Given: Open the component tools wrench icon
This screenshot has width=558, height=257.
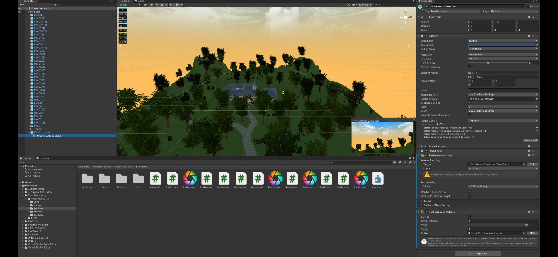Looking at the screenshot, I should pos(348,5).
